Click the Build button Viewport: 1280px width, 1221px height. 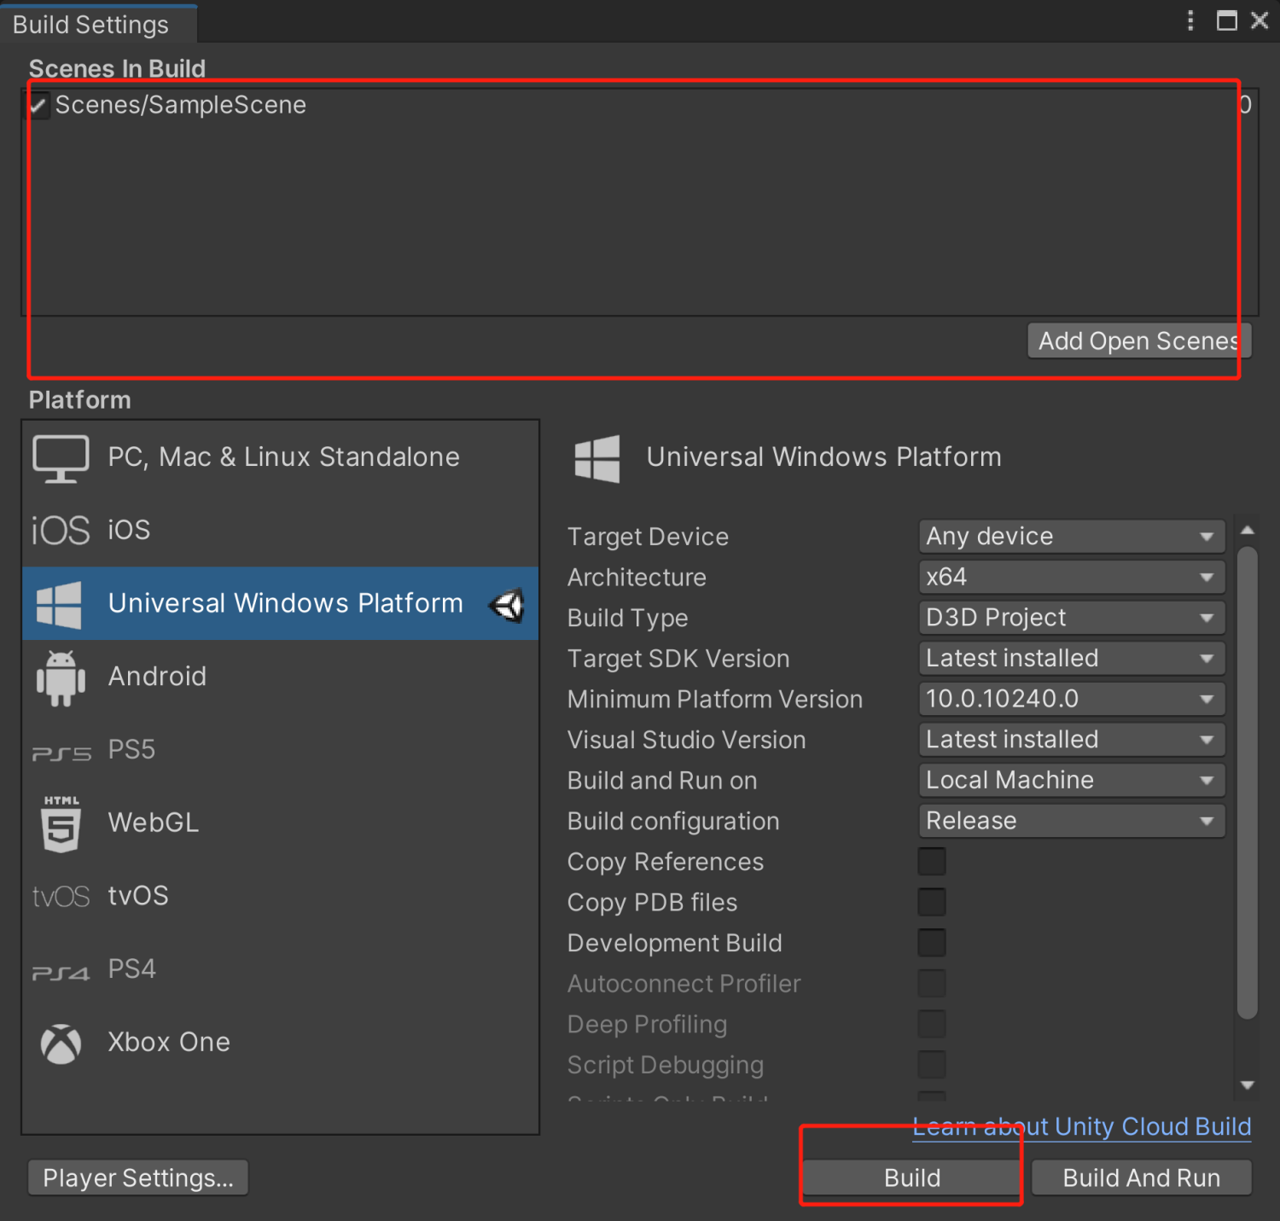pyautogui.click(x=912, y=1177)
